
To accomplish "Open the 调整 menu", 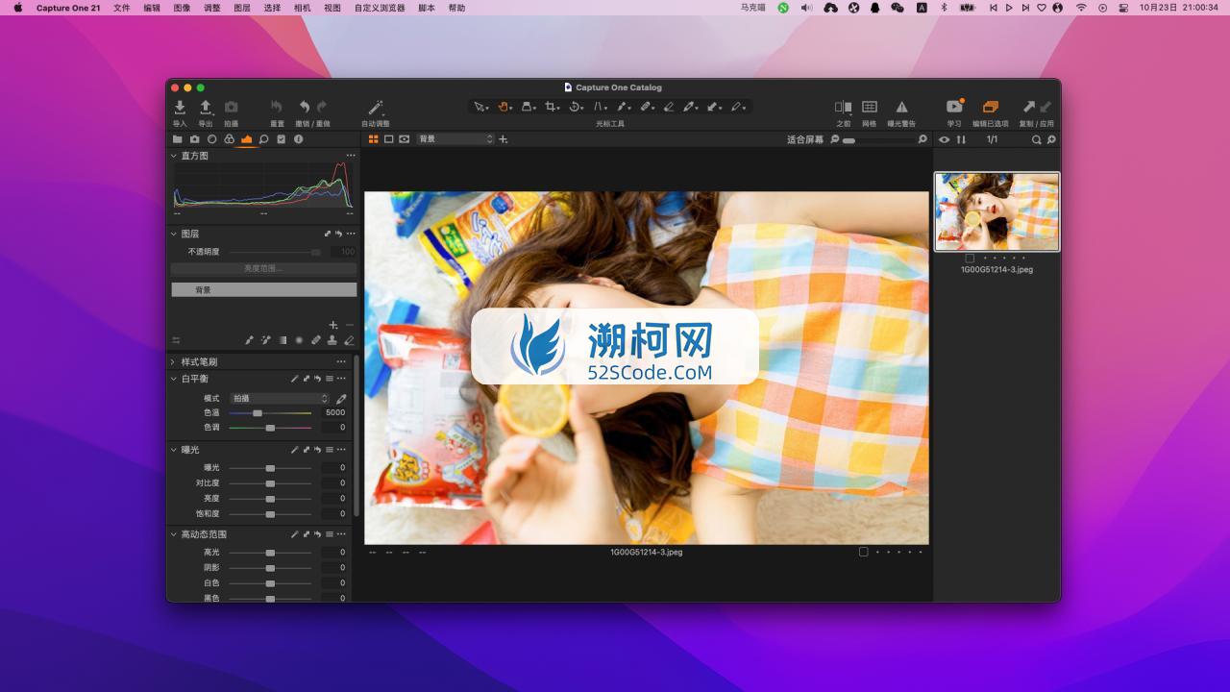I will click(x=212, y=8).
